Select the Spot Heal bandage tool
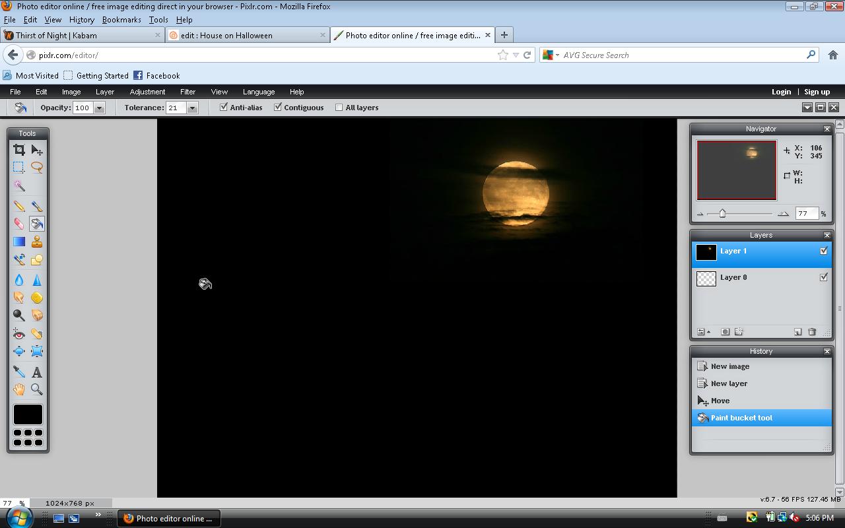The width and height of the screenshot is (845, 528). [x=37, y=334]
